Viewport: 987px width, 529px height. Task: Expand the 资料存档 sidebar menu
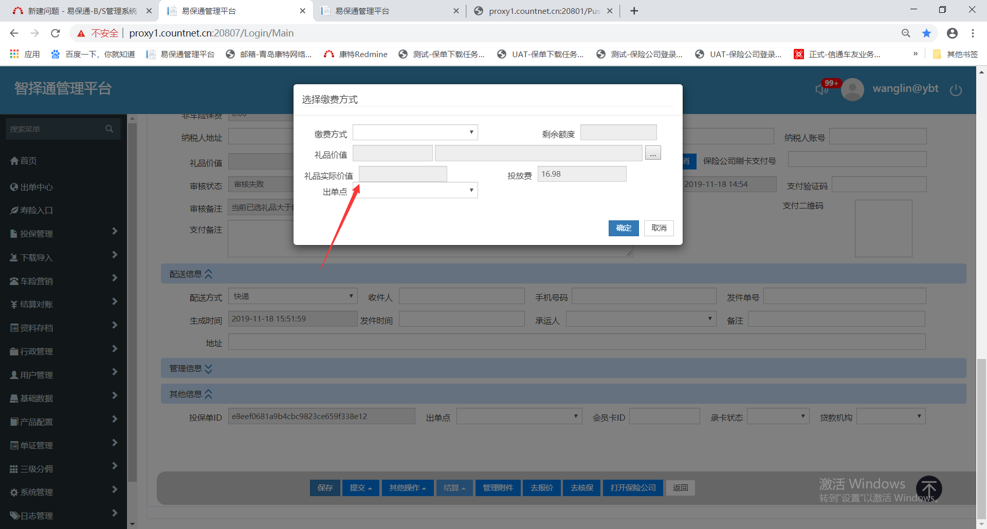tap(63, 328)
